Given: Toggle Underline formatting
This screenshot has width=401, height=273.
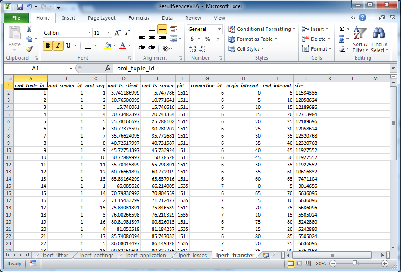Looking at the screenshot, I should pyautogui.click(x=68, y=46).
